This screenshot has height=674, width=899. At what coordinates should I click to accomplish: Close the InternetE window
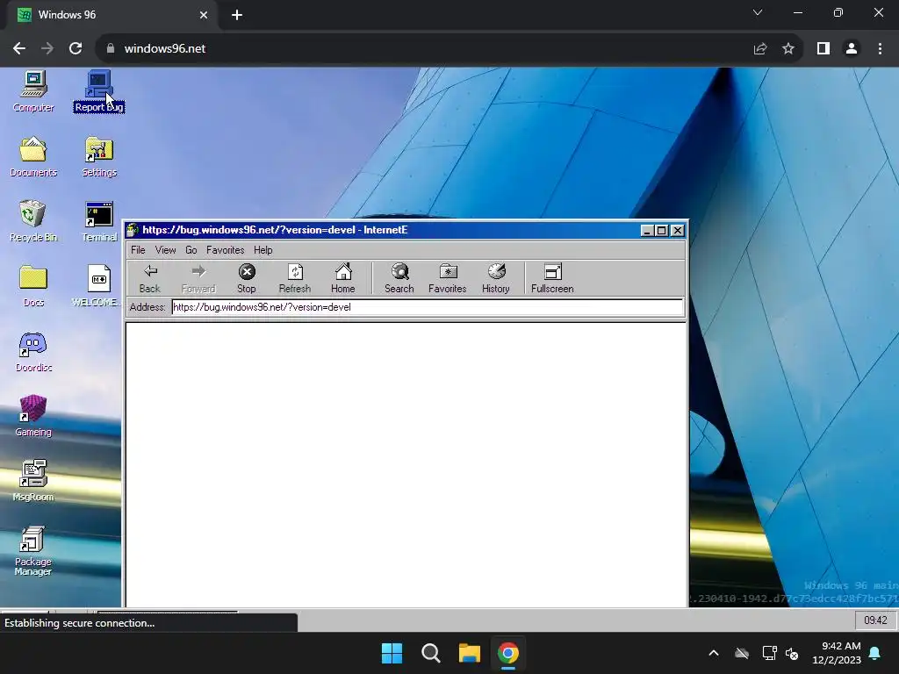pyautogui.click(x=678, y=231)
